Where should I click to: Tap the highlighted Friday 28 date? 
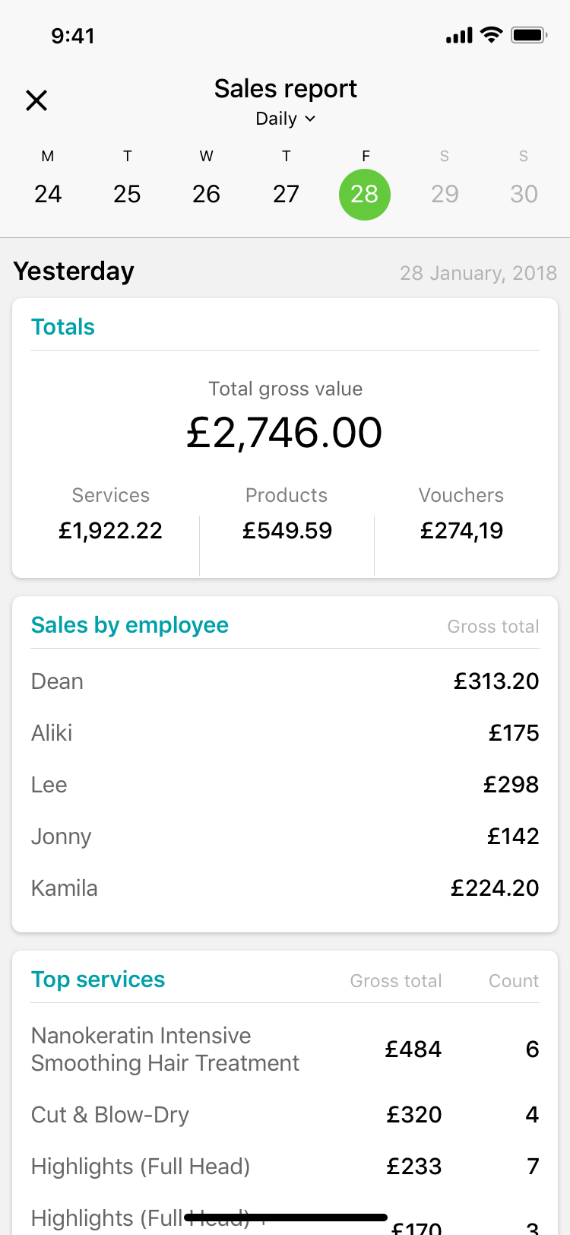(x=365, y=194)
